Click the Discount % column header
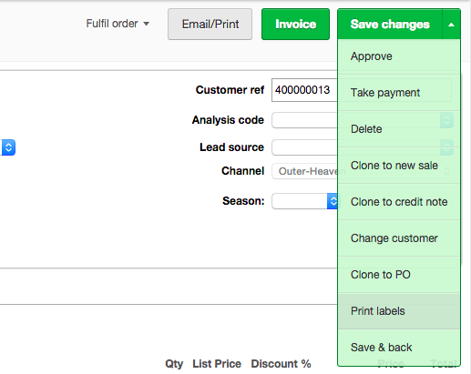The image size is (471, 374). 281,364
